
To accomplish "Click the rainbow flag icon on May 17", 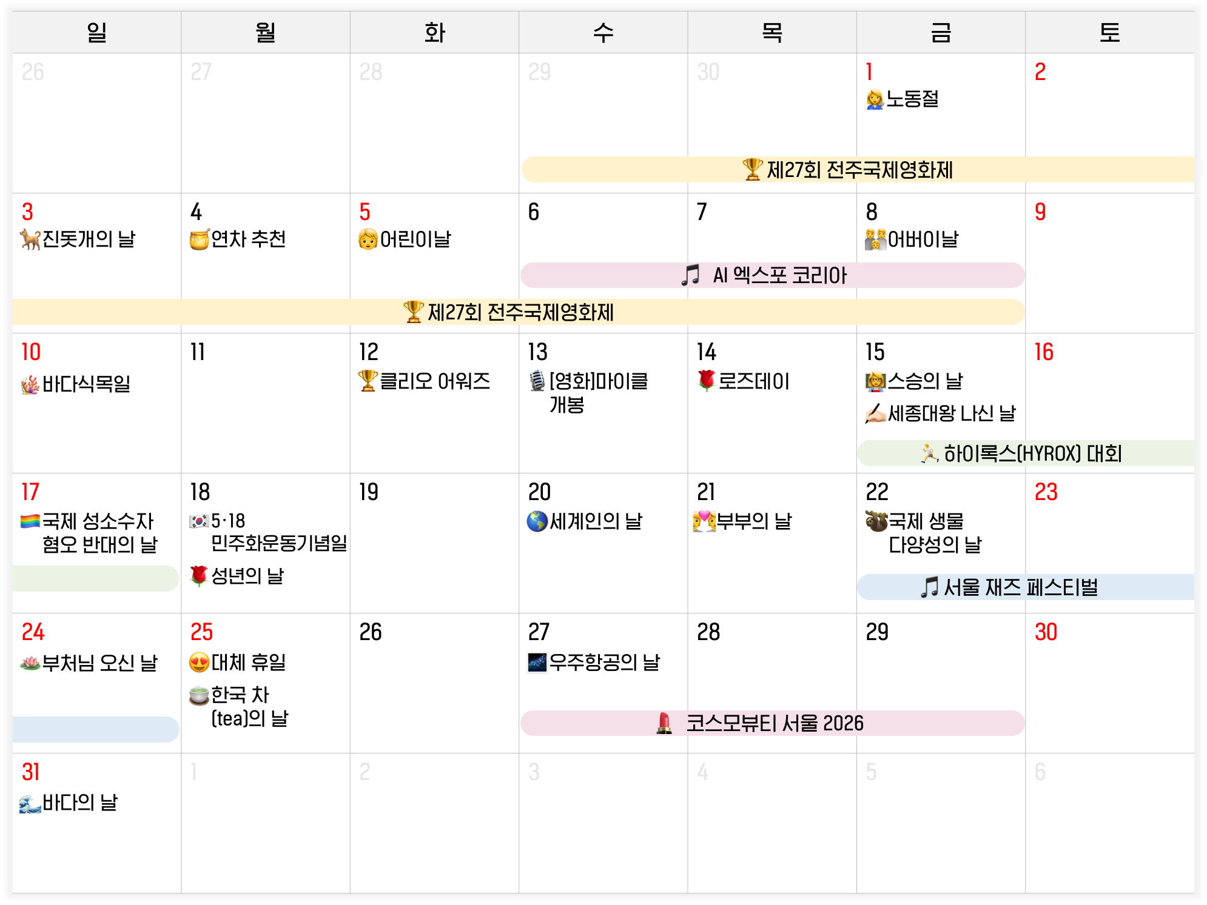I will (30, 521).
